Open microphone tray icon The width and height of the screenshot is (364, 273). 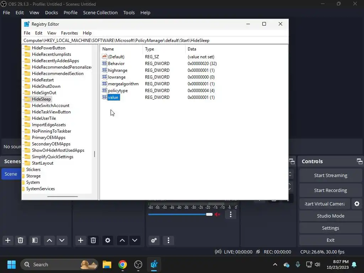pos(298,264)
